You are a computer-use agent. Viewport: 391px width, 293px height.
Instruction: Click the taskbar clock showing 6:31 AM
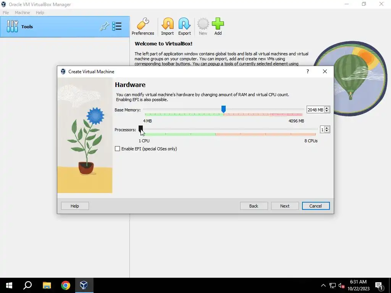pos(358,285)
